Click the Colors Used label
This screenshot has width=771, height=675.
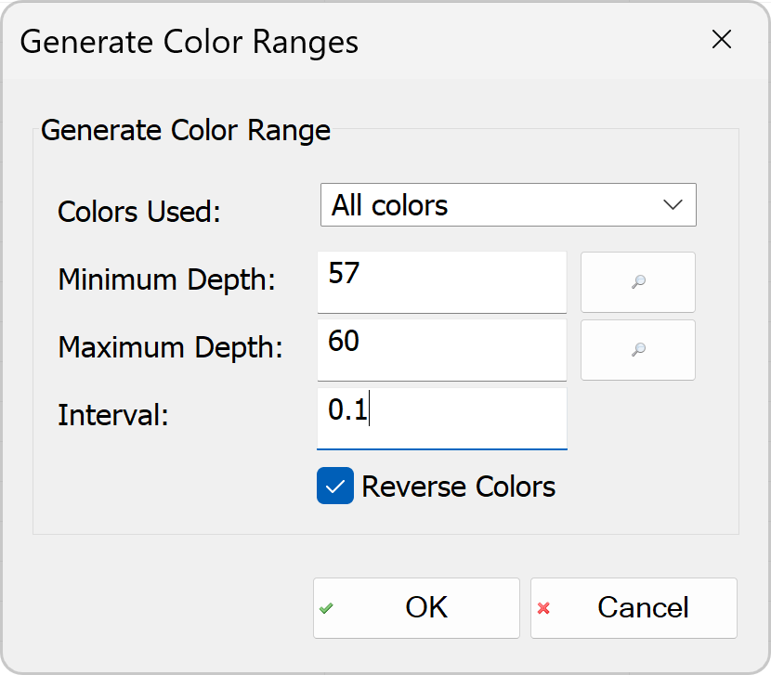tap(139, 212)
